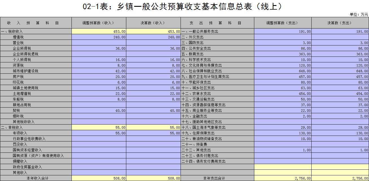Click the empty 营业税 adjusted budget cell
Viewport: 369px width, 181px height.
click(99, 43)
